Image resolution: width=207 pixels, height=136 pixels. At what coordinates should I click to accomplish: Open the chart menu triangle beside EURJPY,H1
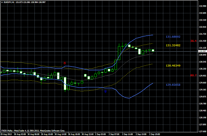[2, 2]
